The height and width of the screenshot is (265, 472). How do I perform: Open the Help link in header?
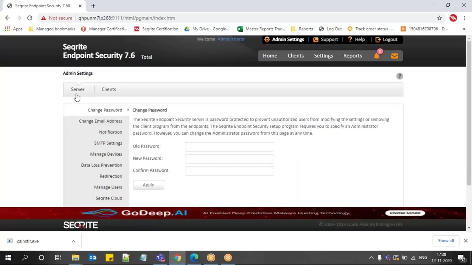click(x=356, y=39)
